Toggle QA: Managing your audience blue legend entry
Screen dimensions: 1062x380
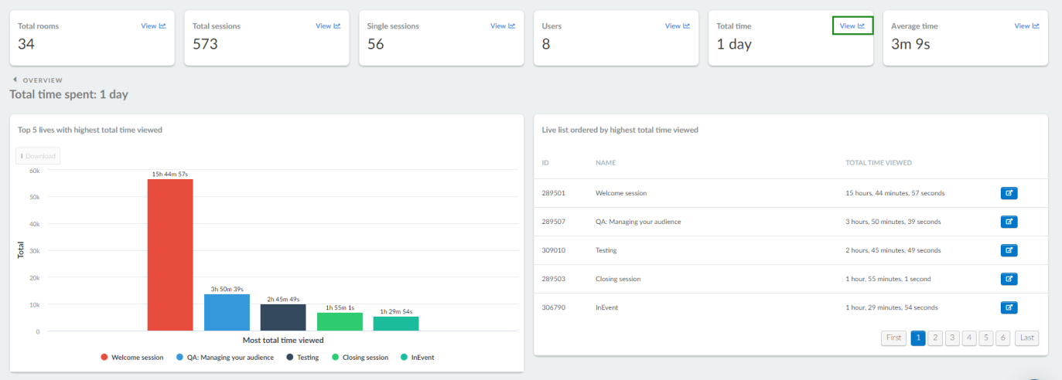(225, 358)
